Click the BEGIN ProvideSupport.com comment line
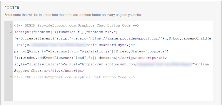Screen dimensions: 222x106 (76, 26)
